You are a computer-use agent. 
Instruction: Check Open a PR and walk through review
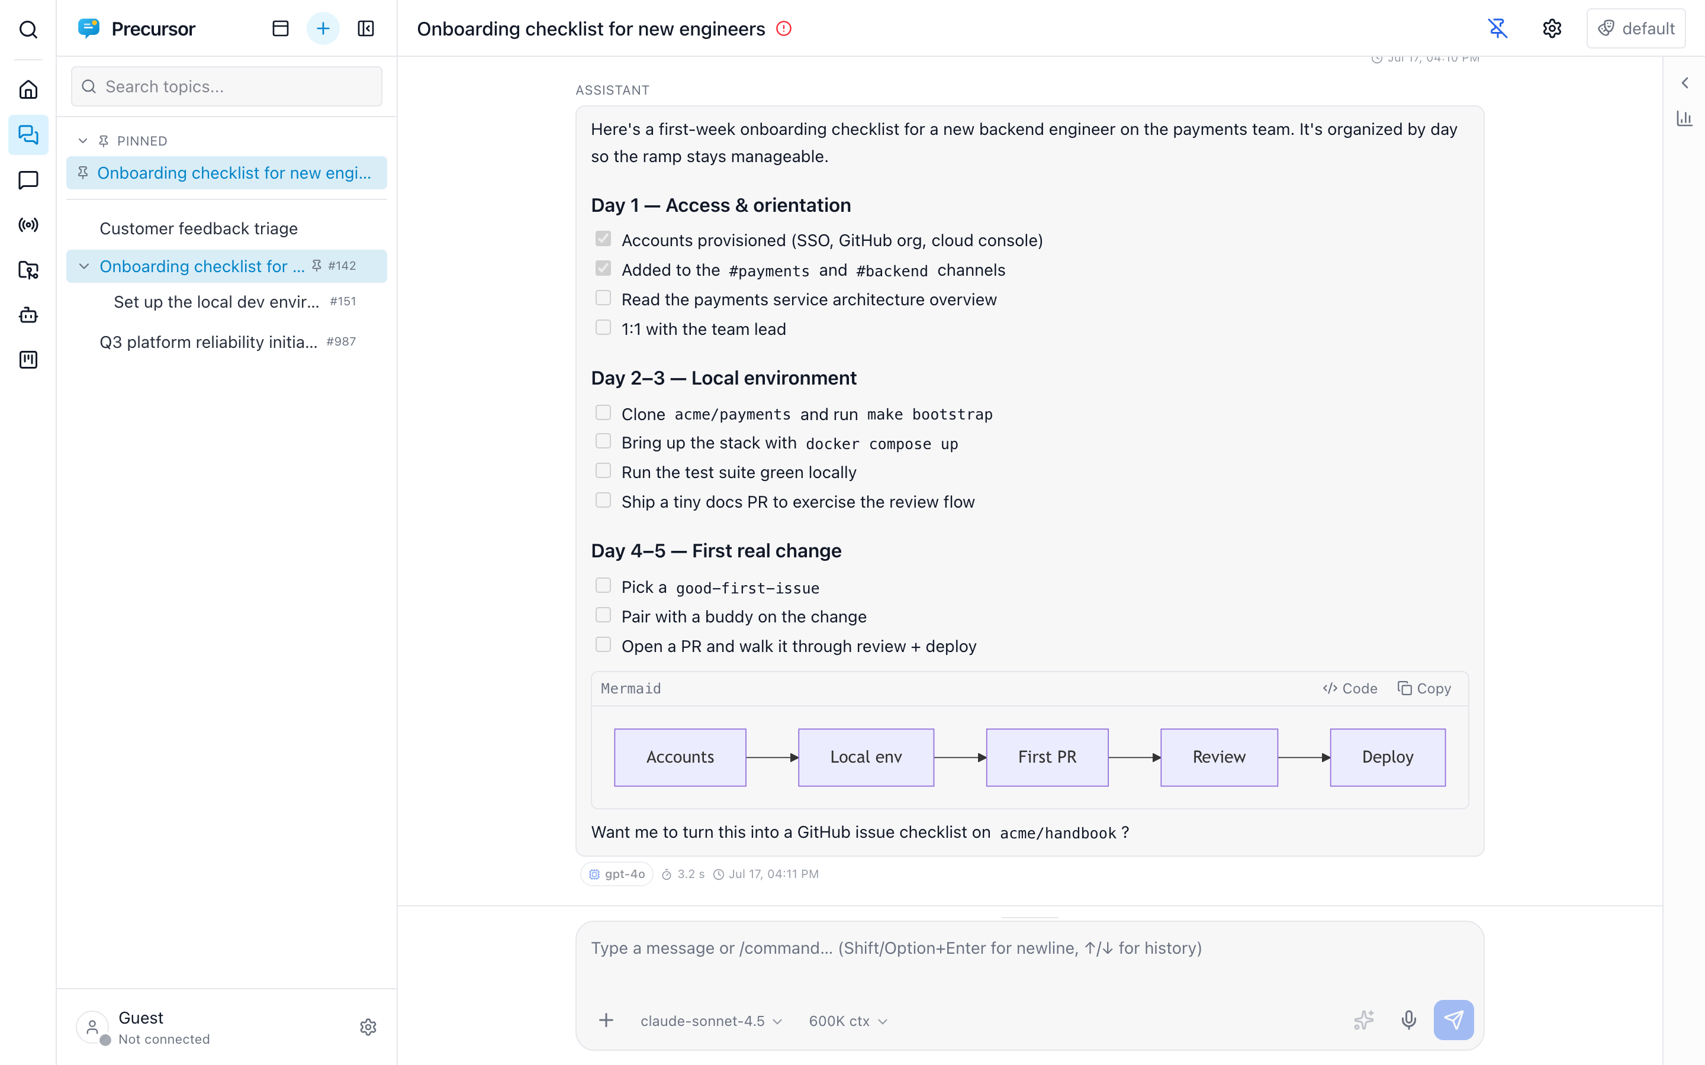click(x=603, y=644)
